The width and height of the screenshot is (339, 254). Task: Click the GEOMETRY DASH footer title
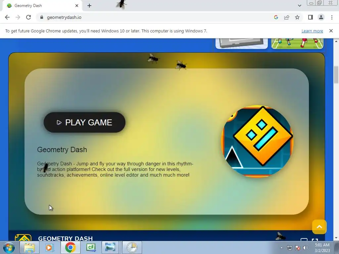click(65, 238)
